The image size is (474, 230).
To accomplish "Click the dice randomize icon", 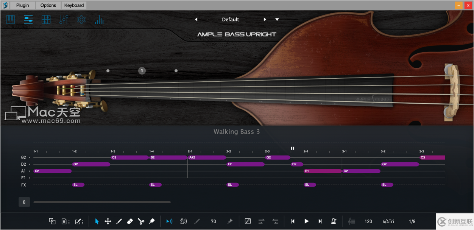I will (248, 221).
